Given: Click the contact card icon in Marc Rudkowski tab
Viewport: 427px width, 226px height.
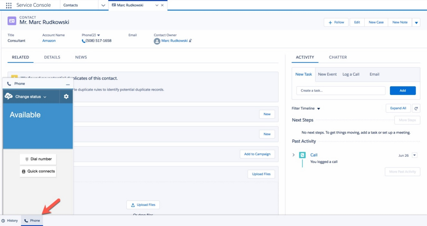Looking at the screenshot, I should tap(114, 5).
